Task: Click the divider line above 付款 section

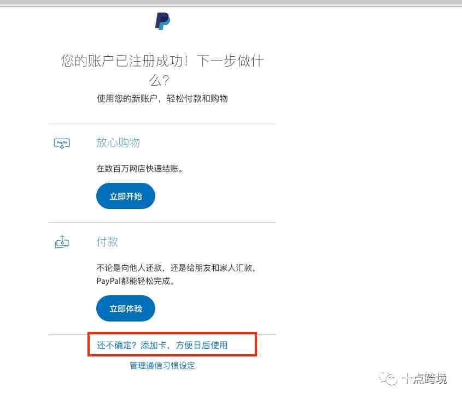Action: [x=162, y=223]
